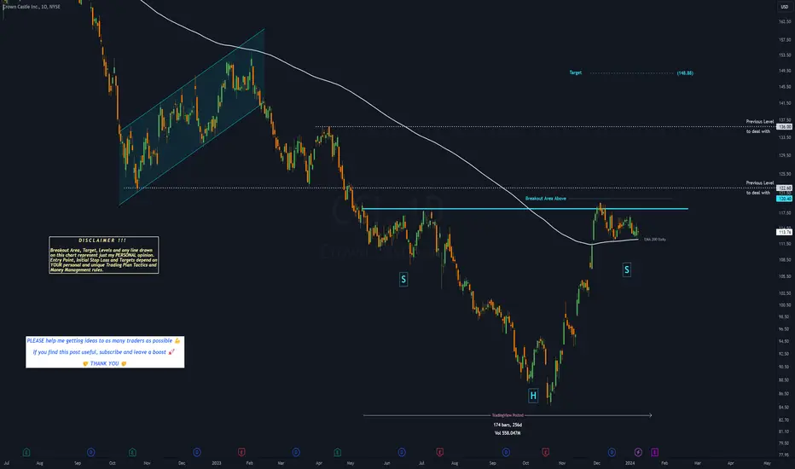The width and height of the screenshot is (795, 469).
Task: Select the 122.60 price level label
Action: coord(785,188)
